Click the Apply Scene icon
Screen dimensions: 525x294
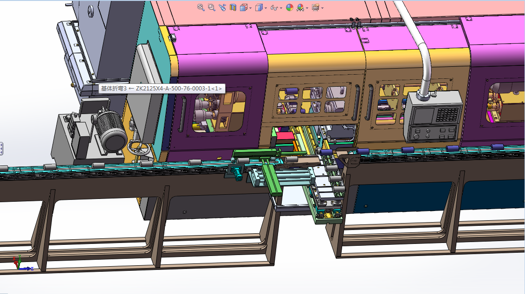coord(300,7)
